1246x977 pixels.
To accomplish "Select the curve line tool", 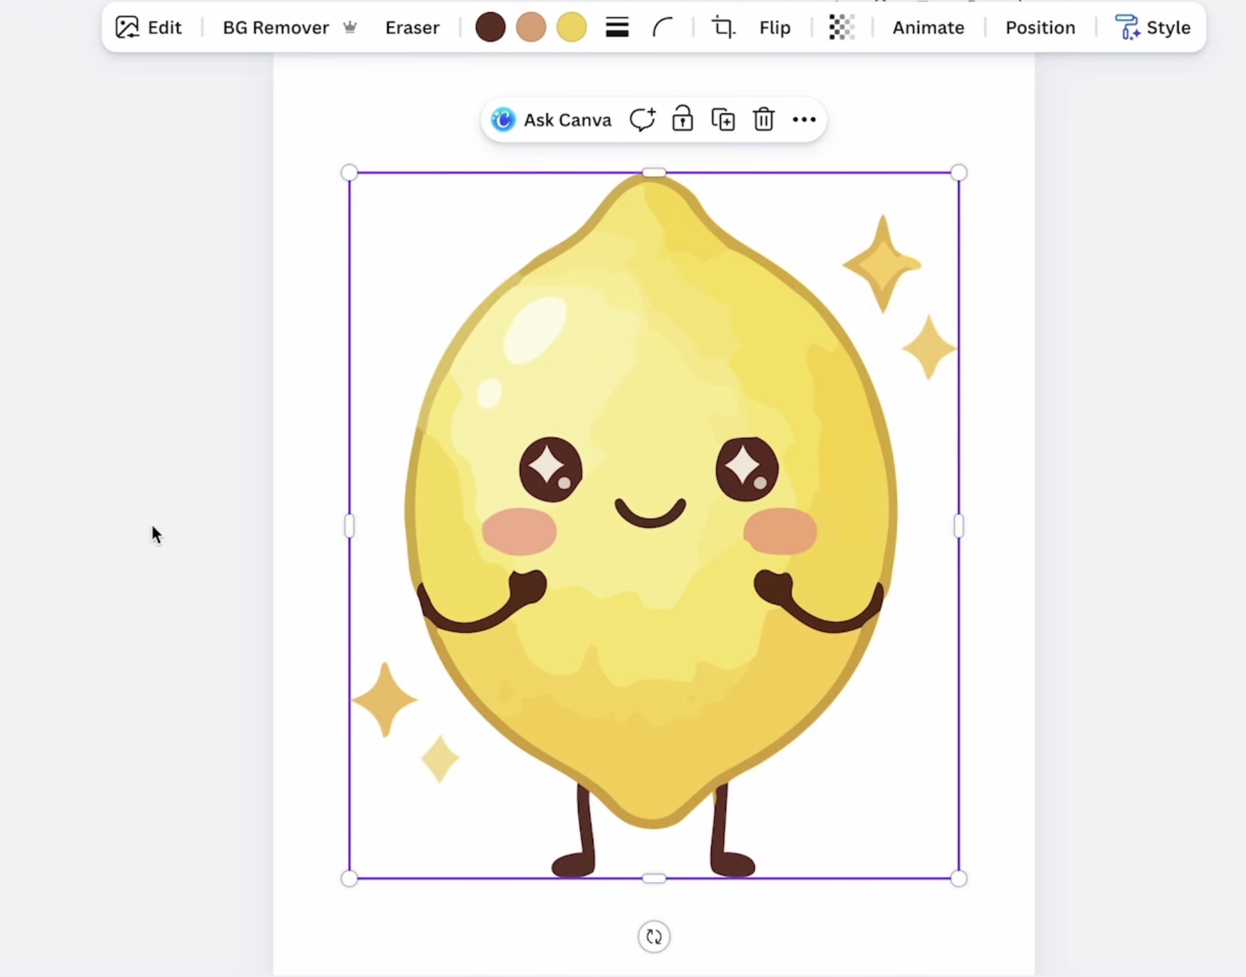I will pos(661,27).
